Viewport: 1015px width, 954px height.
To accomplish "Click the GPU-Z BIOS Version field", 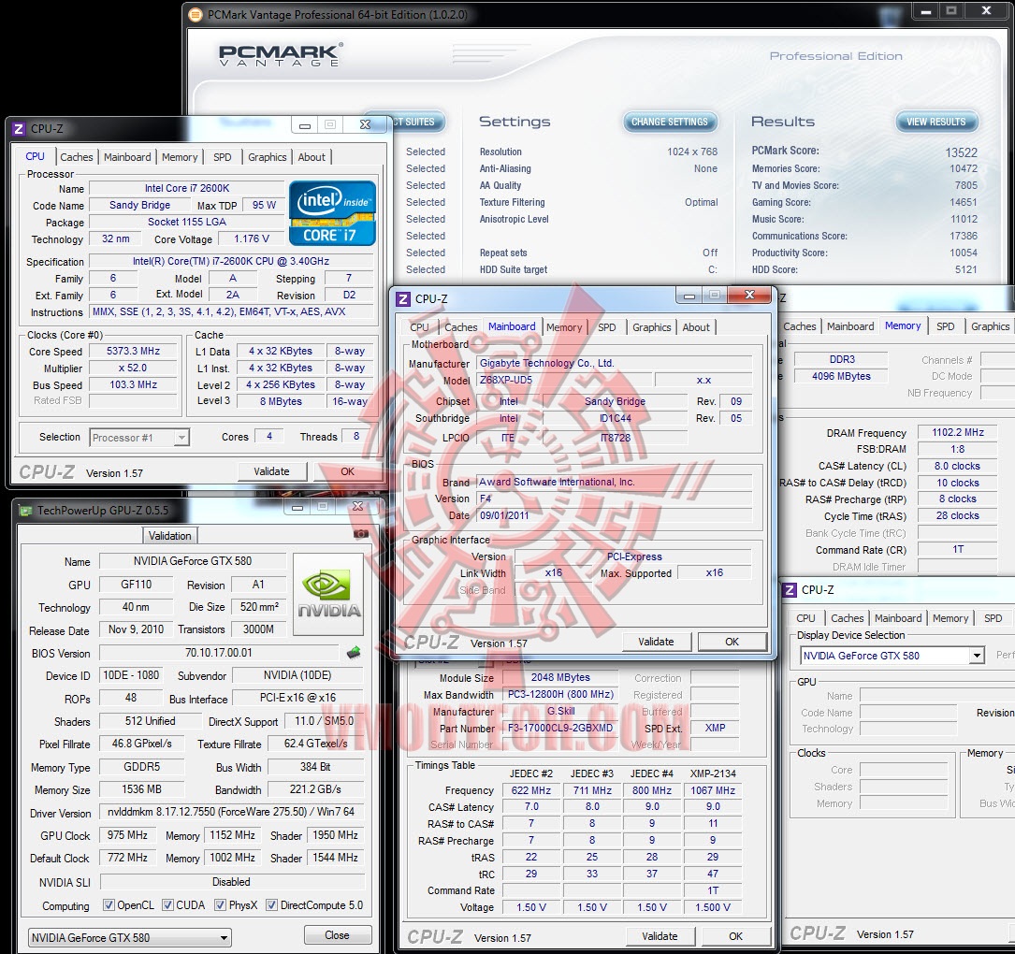I will 219,653.
